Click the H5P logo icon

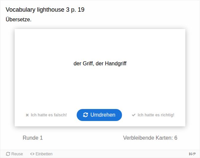pyautogui.click(x=192, y=154)
